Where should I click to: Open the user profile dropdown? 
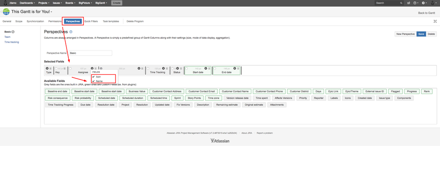pyautogui.click(x=433, y=3)
